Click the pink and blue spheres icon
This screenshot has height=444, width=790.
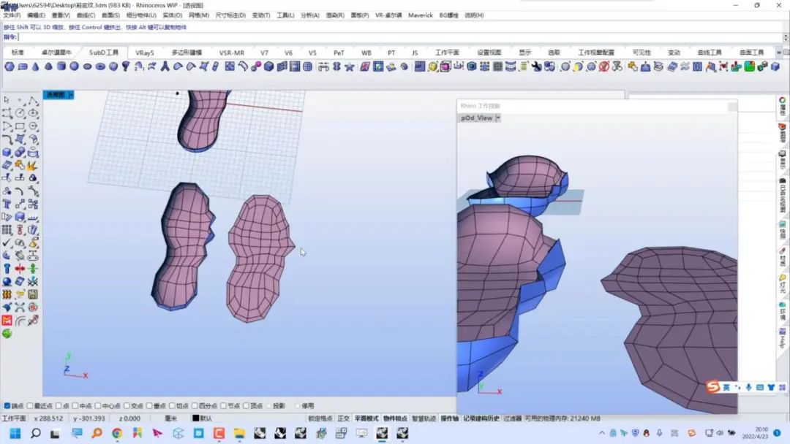255,66
